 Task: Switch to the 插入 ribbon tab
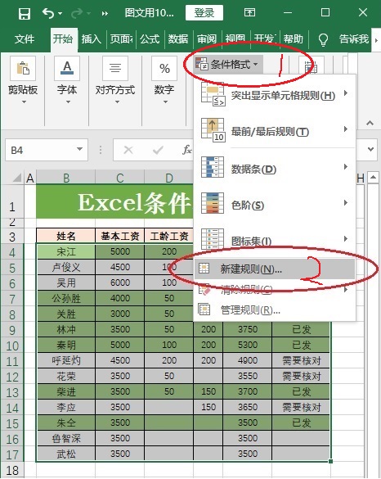pos(91,38)
